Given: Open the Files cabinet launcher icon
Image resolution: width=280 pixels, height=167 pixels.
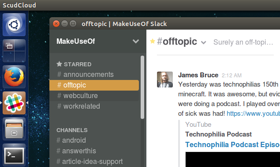Looking at the screenshot, I should point(14,129).
